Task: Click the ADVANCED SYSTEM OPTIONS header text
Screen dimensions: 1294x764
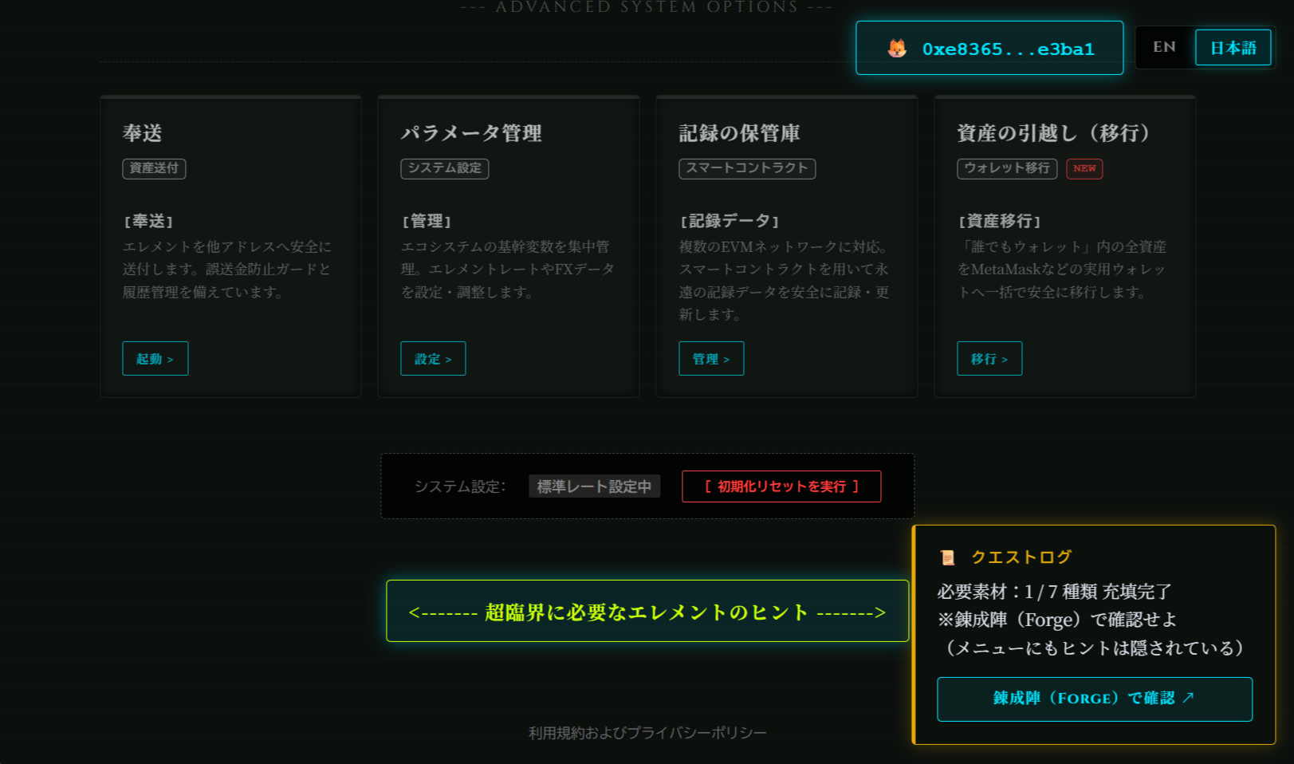Action: click(x=647, y=7)
